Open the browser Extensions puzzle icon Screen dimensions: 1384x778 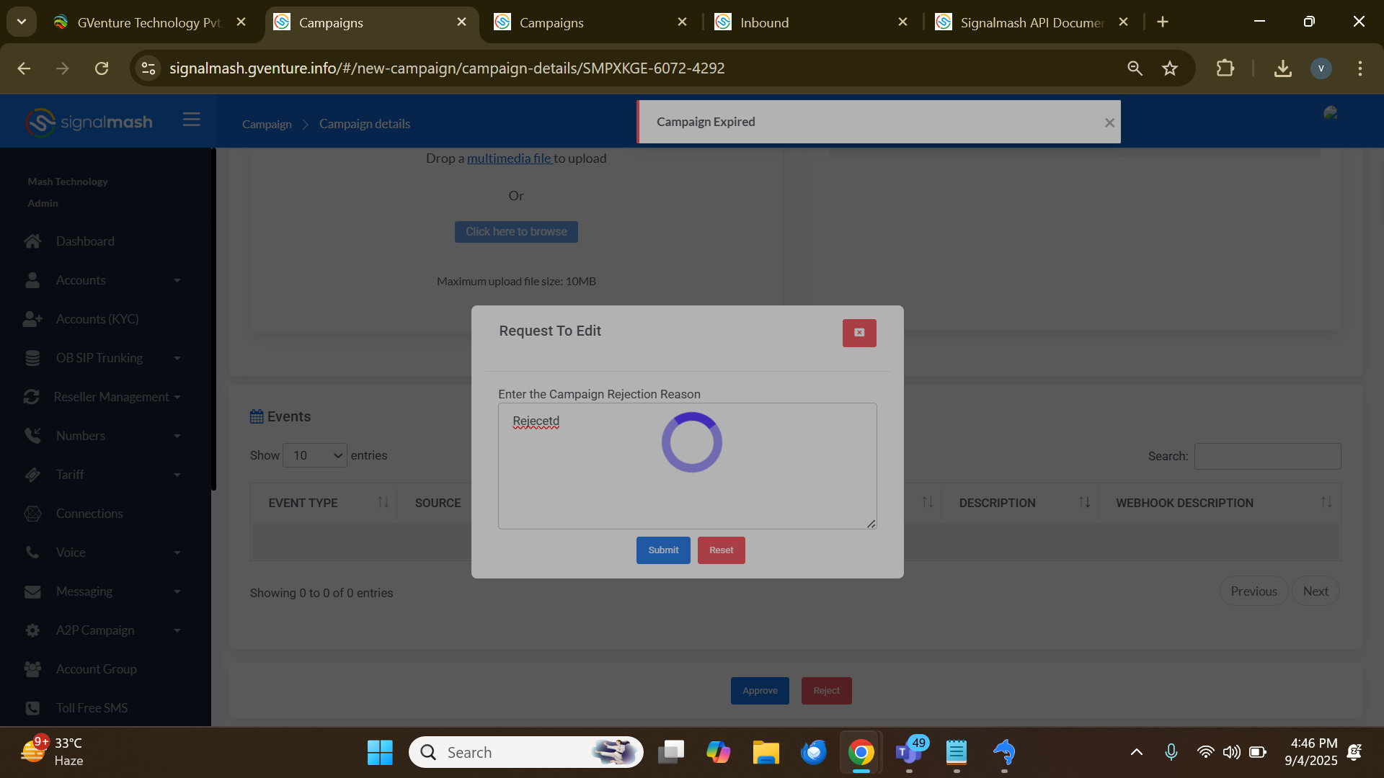[x=1225, y=68]
